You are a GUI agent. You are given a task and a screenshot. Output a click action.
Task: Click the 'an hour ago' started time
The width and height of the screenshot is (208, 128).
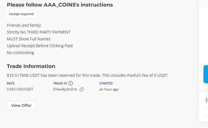109,89
